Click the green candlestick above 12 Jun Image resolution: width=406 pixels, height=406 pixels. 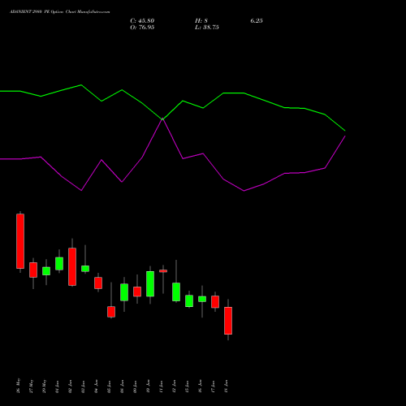click(x=176, y=292)
